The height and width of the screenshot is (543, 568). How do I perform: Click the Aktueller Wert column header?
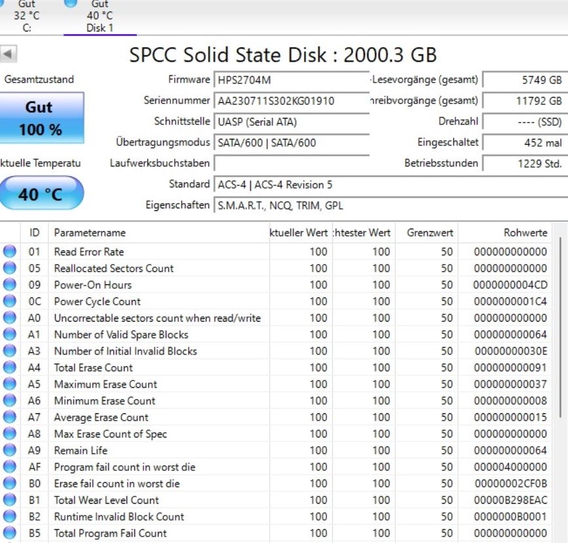(x=301, y=233)
